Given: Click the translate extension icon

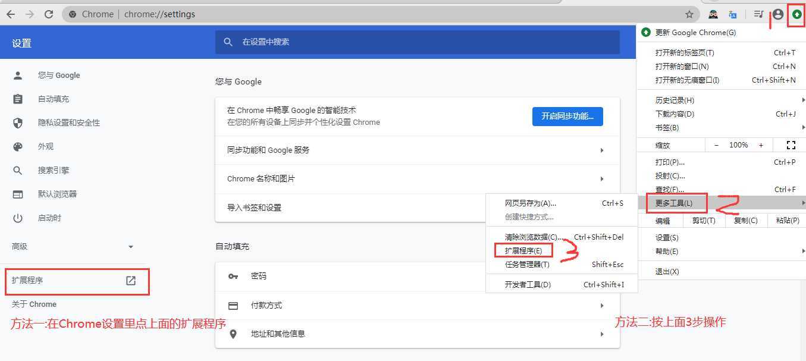Looking at the screenshot, I should (x=733, y=14).
